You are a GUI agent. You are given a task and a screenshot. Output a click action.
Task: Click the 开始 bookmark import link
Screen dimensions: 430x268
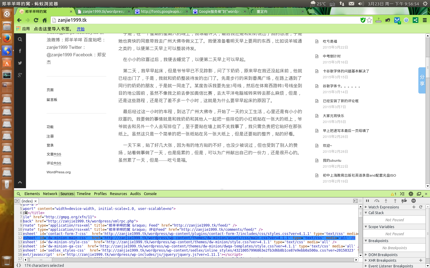click(x=81, y=29)
